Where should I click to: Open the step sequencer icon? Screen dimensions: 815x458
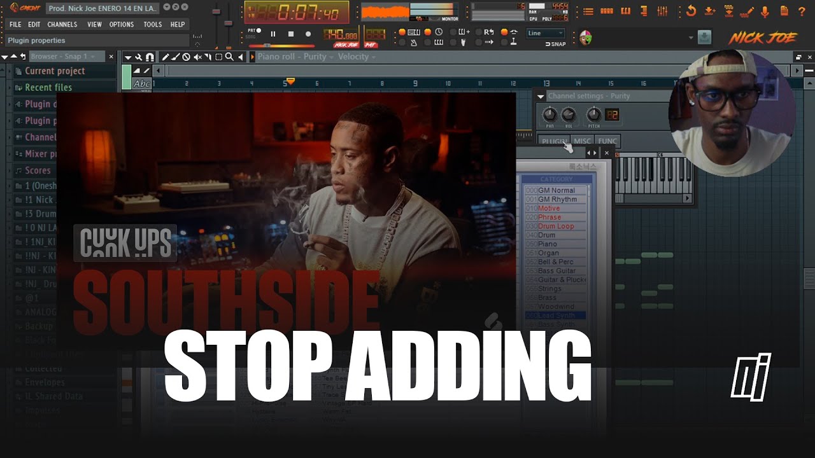click(607, 11)
